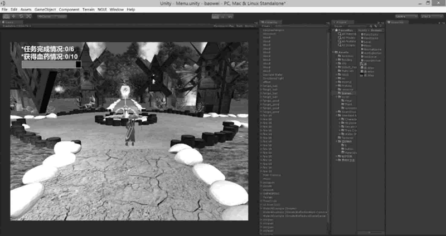Viewport: 446px width, 236px height.
Task: Select the Move tool in toolbar
Action: pyautogui.click(x=14, y=17)
